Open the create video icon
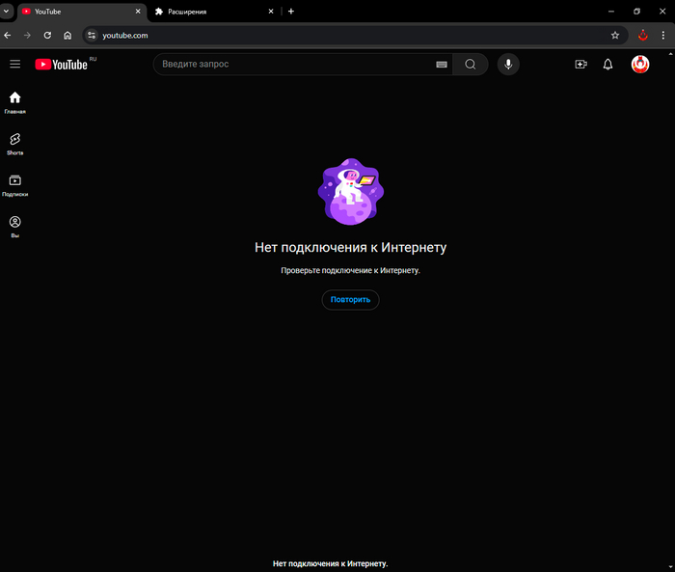675x572 pixels. point(580,65)
